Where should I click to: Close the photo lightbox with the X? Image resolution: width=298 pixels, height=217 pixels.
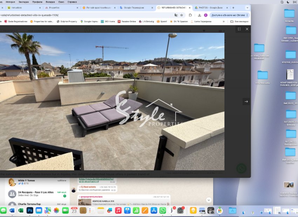point(247,29)
